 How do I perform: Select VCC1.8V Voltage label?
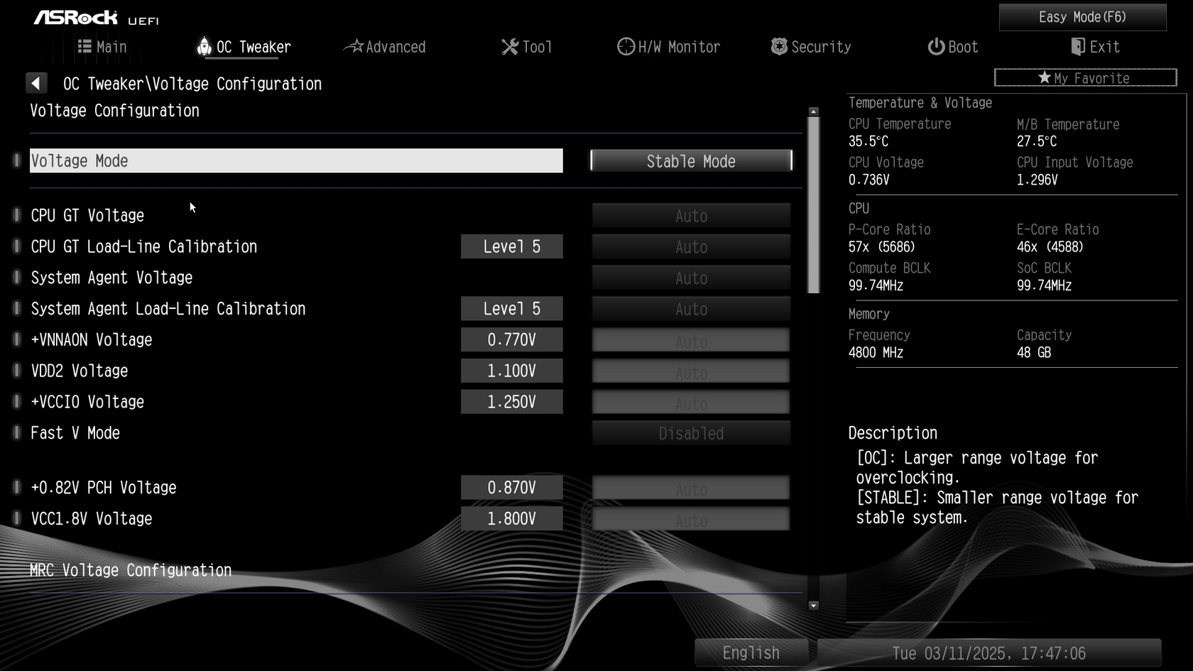pyautogui.click(x=92, y=519)
